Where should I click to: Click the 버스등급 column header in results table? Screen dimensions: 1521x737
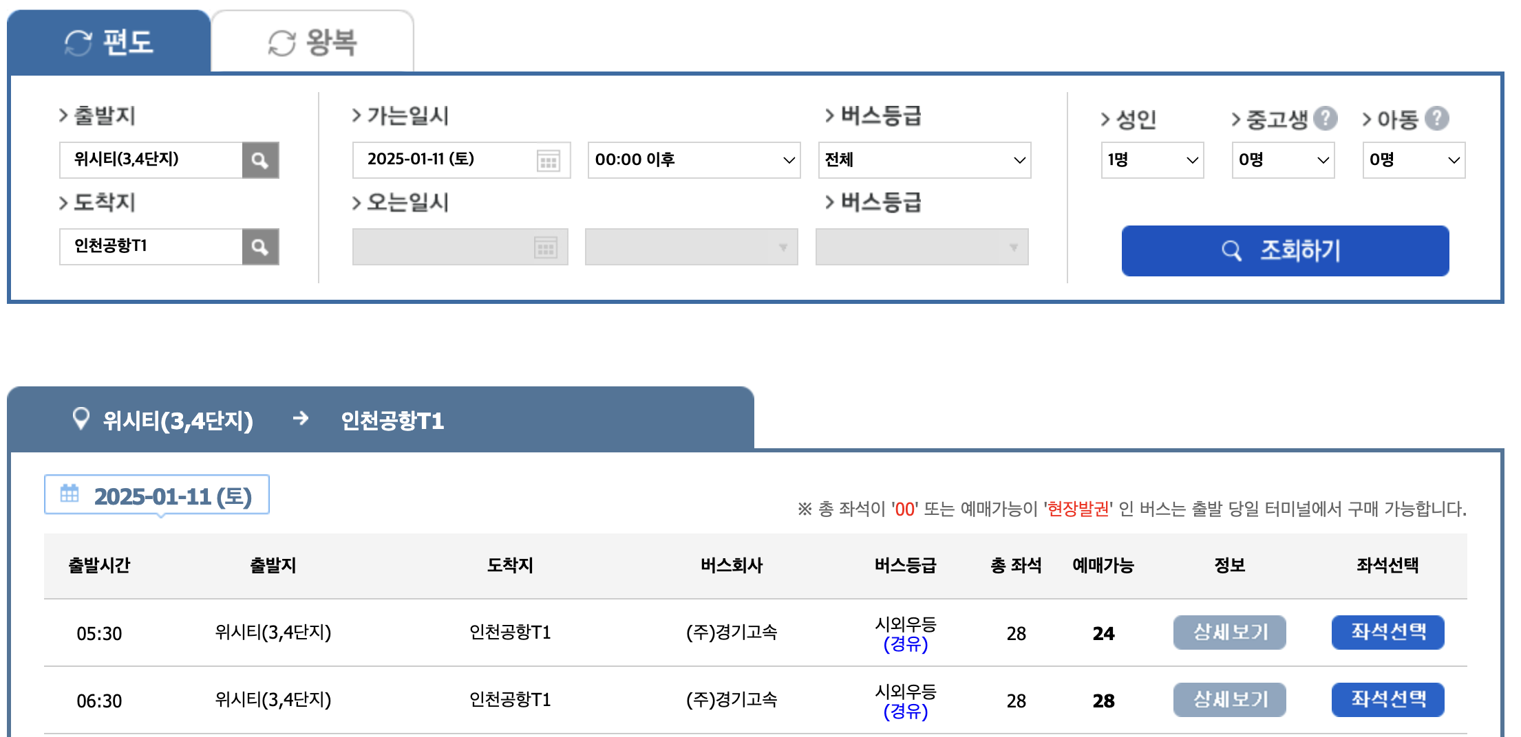[x=905, y=566]
